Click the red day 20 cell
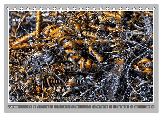The width and height of the screenshot is (162, 116). click(x=110, y=107)
